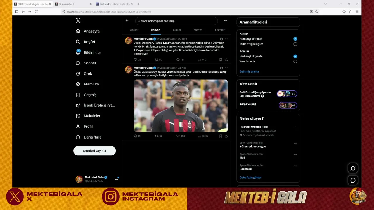Image resolution: width=374 pixels, height=210 pixels.
Task: Open more options on the 30 Tem post
Action: (226, 39)
